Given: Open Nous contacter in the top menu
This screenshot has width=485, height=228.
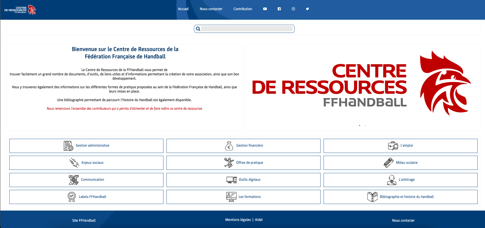Looking at the screenshot, I should [x=211, y=9].
